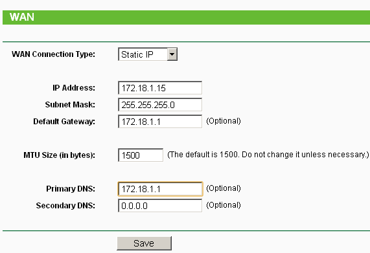The image size is (370, 253).
Task: Click '(Optional)' beside Secondary DNS
Action: [224, 205]
